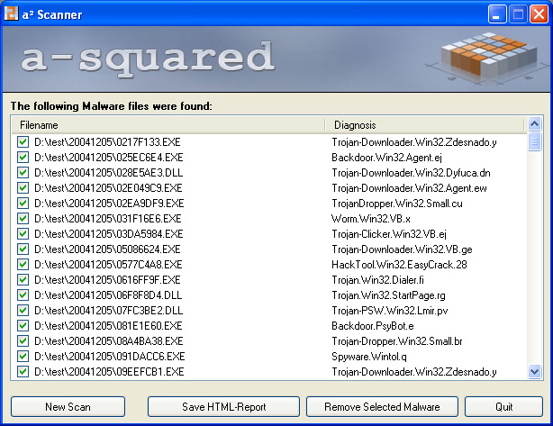Uncheck the 0217F133.EXE file checkbox

pos(23,142)
